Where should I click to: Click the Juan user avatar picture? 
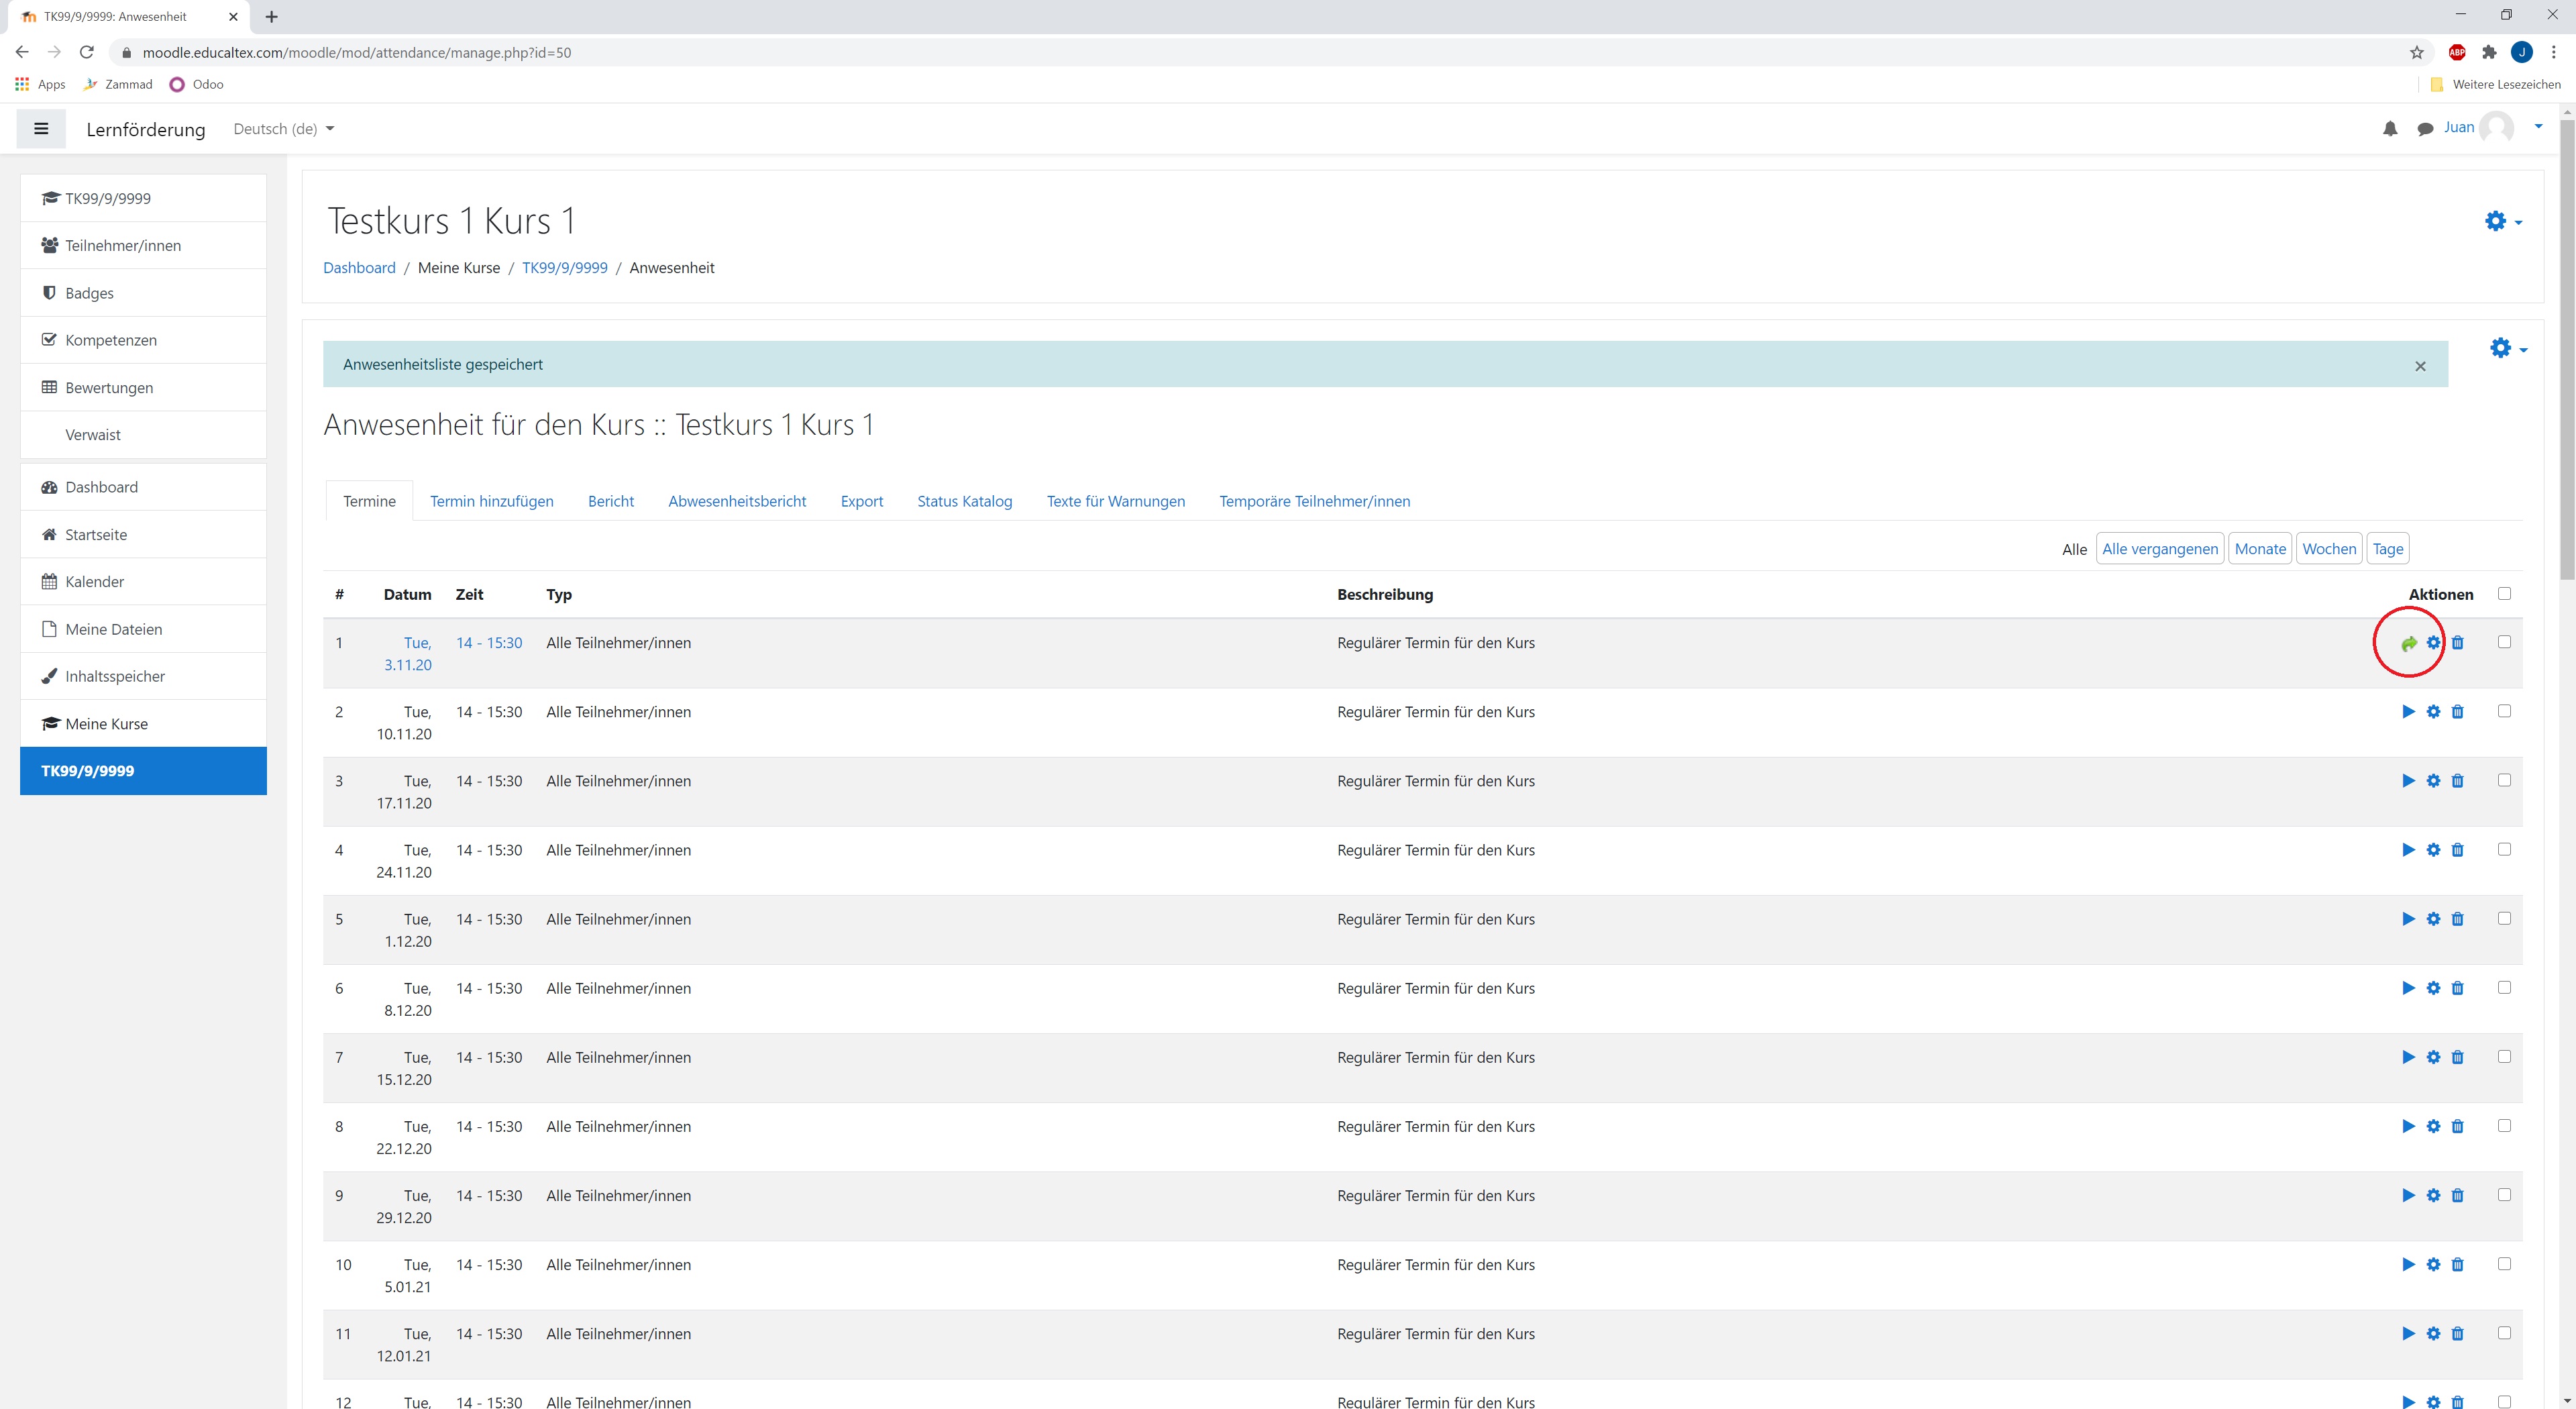pyautogui.click(x=2497, y=127)
